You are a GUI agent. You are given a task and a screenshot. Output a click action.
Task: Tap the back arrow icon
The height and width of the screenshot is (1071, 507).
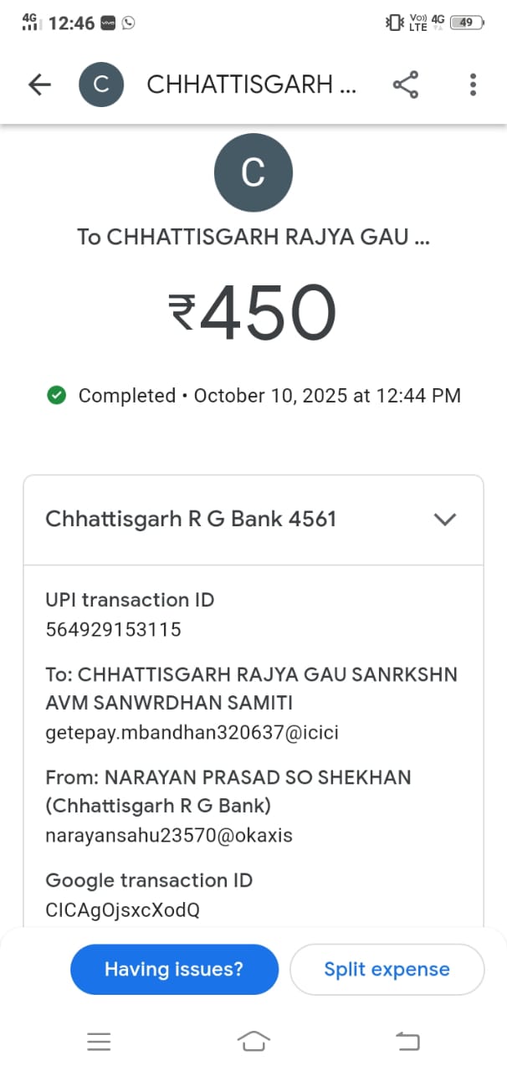pos(39,85)
